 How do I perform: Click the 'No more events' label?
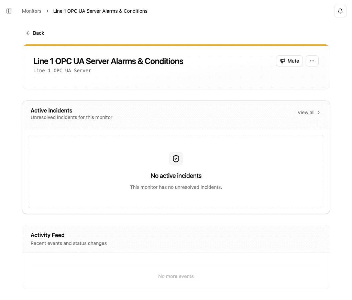pos(176,276)
